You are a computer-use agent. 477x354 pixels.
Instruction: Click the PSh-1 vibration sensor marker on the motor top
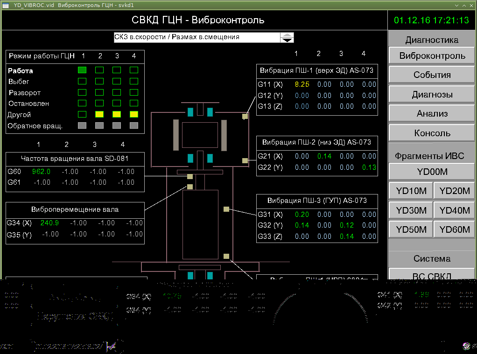(x=245, y=117)
